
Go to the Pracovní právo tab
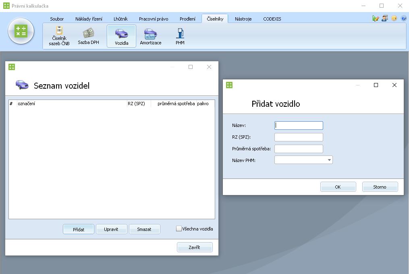(154, 19)
